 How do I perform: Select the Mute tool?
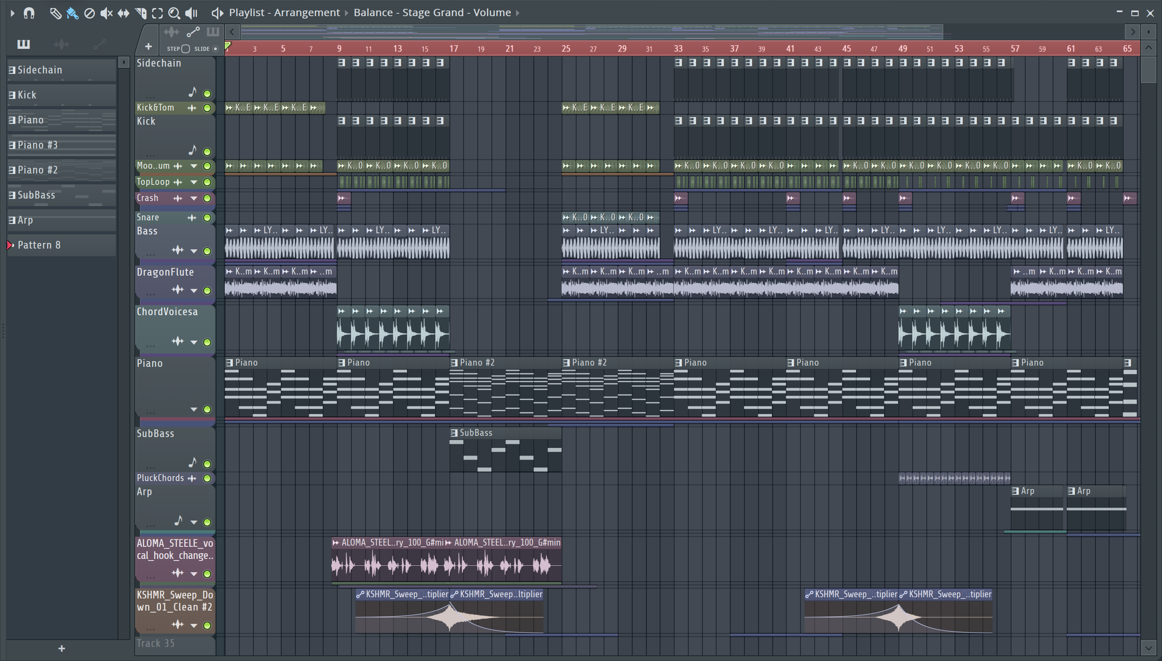point(106,13)
